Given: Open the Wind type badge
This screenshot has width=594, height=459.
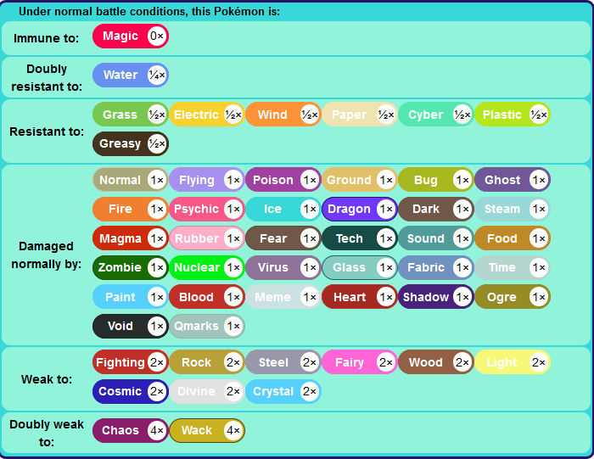Looking at the screenshot, I should [283, 115].
